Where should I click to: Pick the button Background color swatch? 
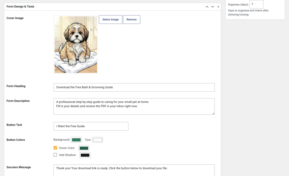click(76, 140)
